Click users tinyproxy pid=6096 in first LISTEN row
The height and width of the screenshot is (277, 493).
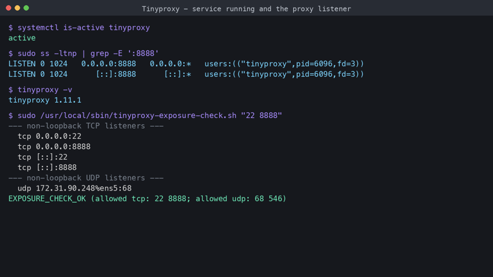(284, 64)
